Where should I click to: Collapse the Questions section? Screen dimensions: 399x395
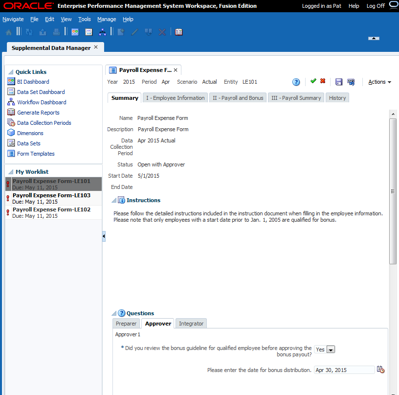click(114, 314)
